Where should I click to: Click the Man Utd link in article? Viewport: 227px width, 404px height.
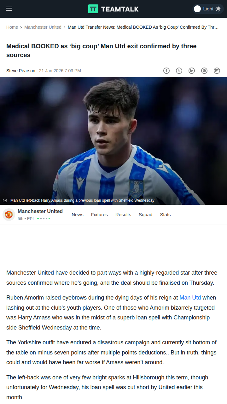point(190,298)
